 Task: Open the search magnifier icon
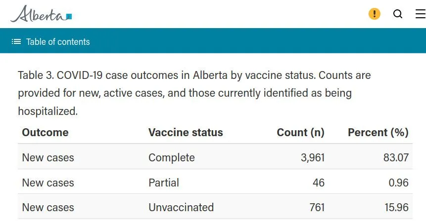[x=398, y=14]
